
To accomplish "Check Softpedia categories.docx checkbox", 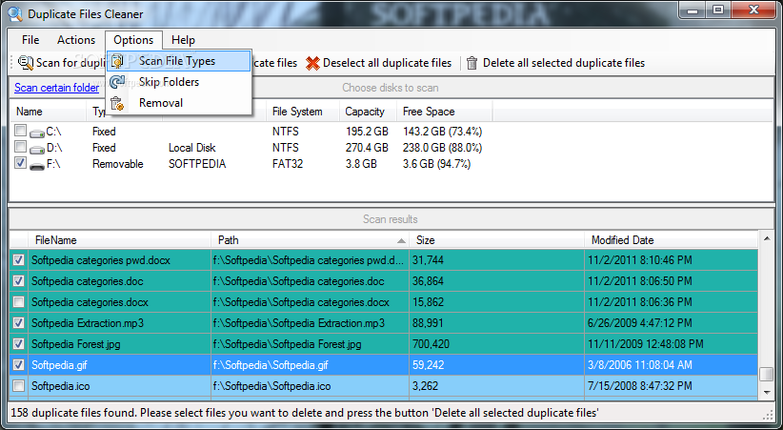I will [18, 302].
